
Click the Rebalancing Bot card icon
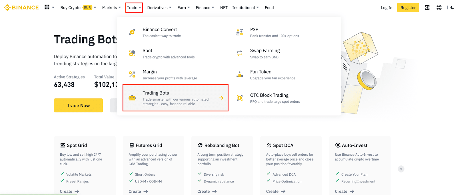point(200,145)
